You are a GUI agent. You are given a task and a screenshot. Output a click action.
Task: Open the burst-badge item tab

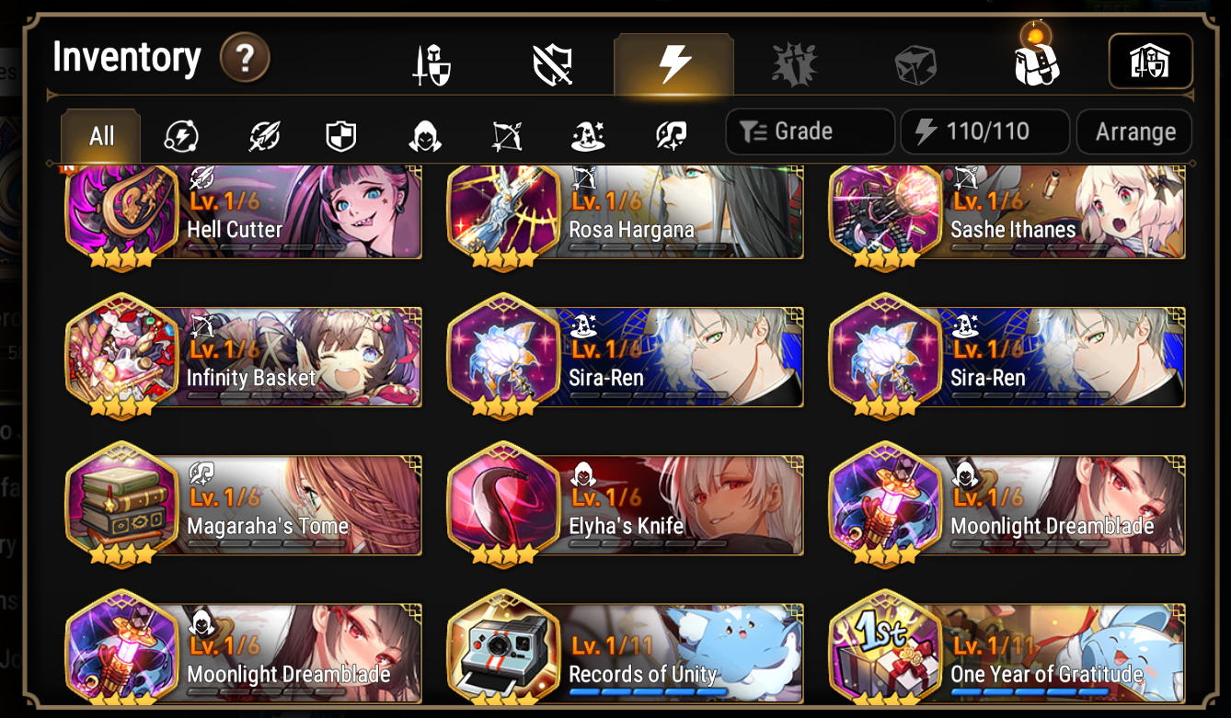coord(794,65)
